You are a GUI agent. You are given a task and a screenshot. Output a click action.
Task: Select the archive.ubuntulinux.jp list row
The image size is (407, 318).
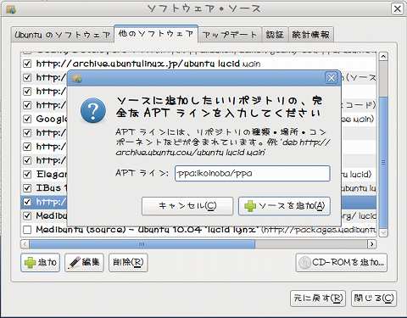[x=198, y=64]
